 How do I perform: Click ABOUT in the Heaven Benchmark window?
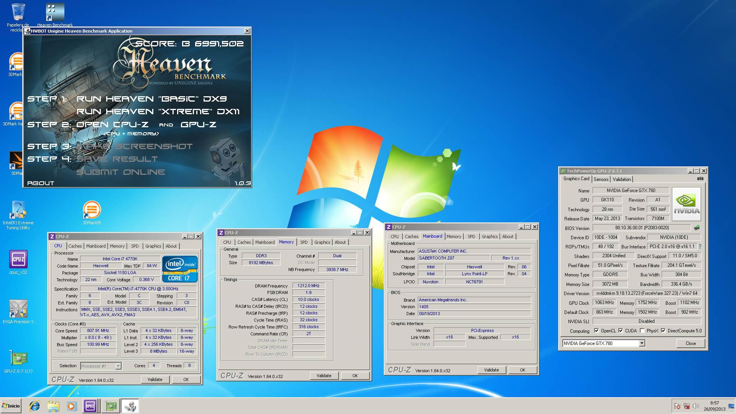coord(41,183)
